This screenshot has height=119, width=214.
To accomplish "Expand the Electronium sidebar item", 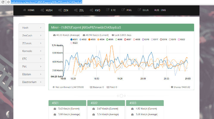I will tap(32, 82).
